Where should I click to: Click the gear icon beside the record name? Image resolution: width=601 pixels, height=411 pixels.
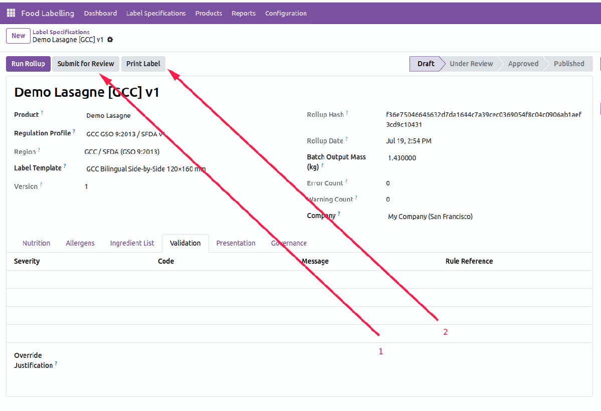(x=110, y=40)
